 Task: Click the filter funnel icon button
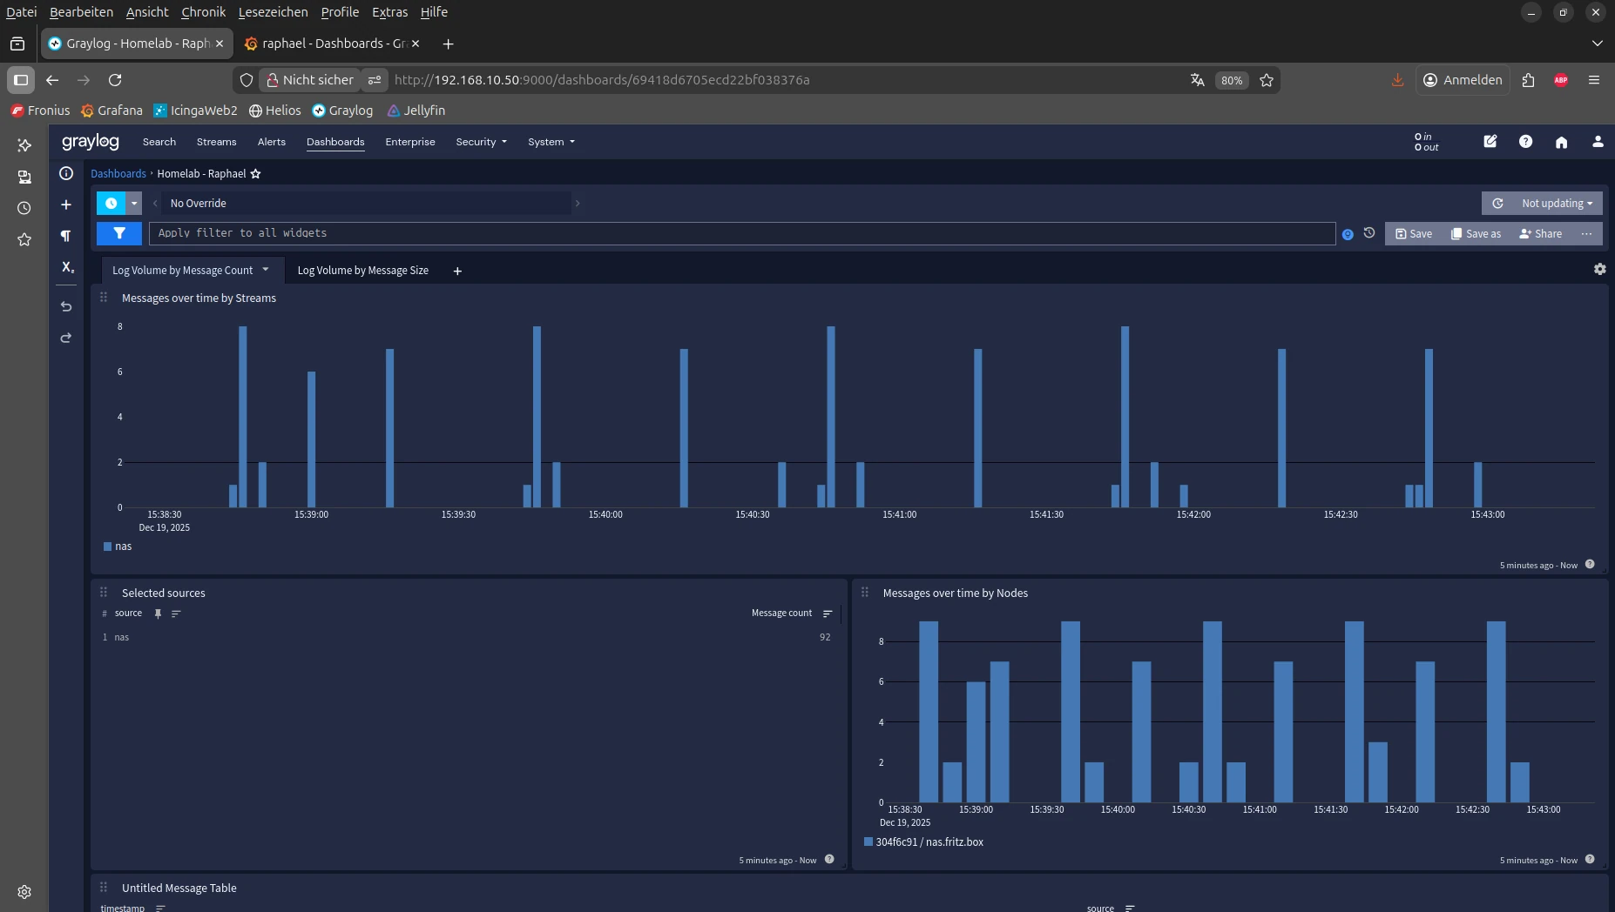[x=119, y=233]
